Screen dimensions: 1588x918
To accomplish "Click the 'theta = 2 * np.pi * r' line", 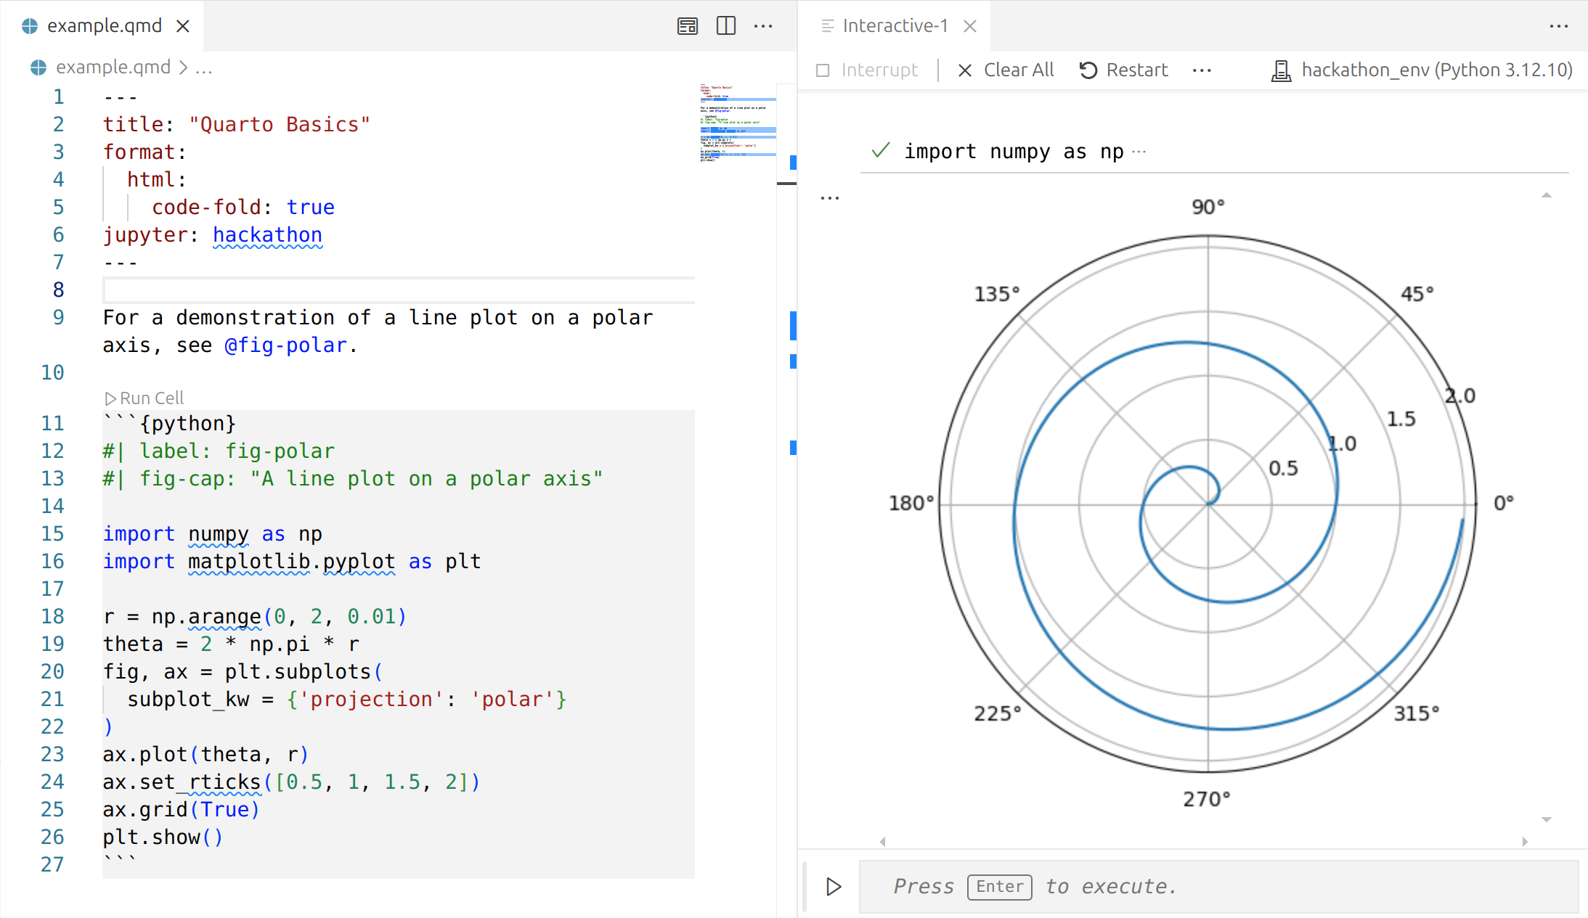I will click(231, 644).
